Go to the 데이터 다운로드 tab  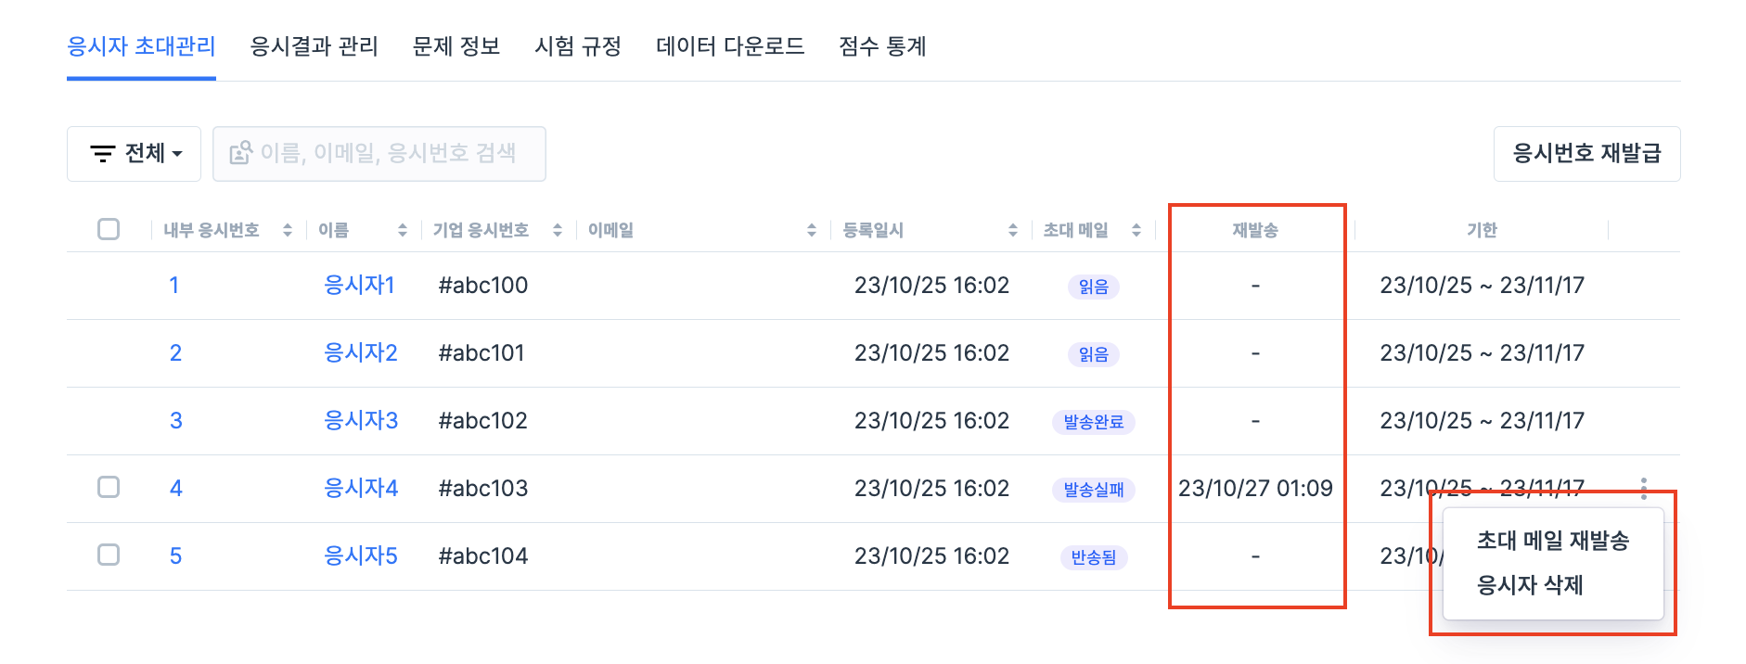tap(730, 46)
